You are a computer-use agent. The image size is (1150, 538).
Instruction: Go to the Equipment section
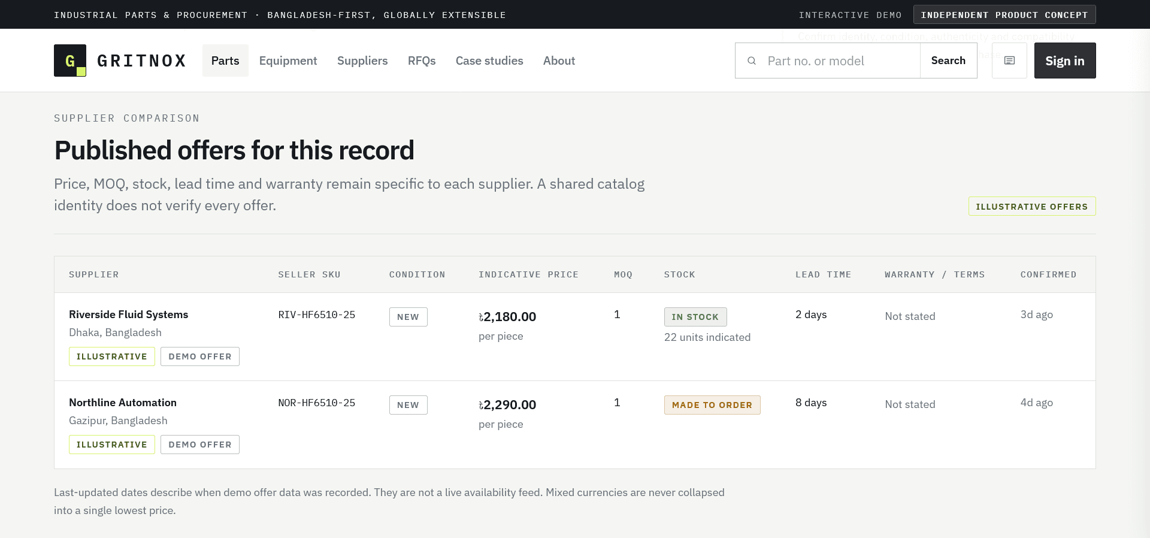(x=288, y=61)
